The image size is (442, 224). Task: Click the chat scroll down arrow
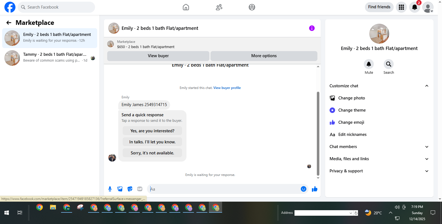pyautogui.click(x=318, y=178)
